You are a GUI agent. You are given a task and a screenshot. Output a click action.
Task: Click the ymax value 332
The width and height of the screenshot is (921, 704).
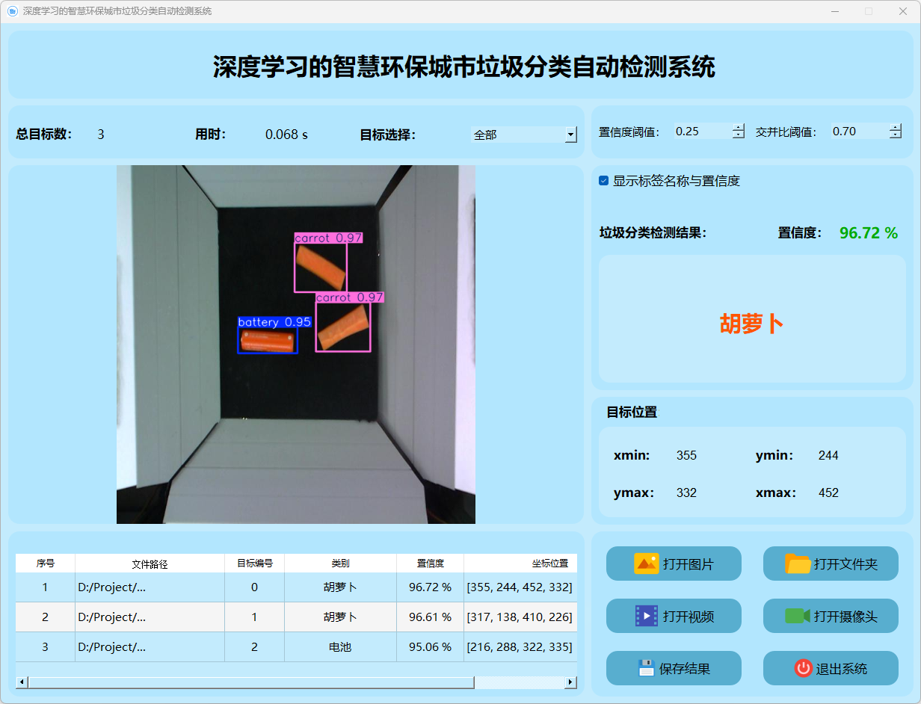click(x=686, y=493)
